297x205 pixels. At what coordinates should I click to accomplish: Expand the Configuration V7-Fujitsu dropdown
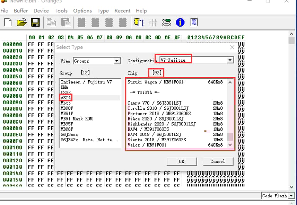pos(230,60)
